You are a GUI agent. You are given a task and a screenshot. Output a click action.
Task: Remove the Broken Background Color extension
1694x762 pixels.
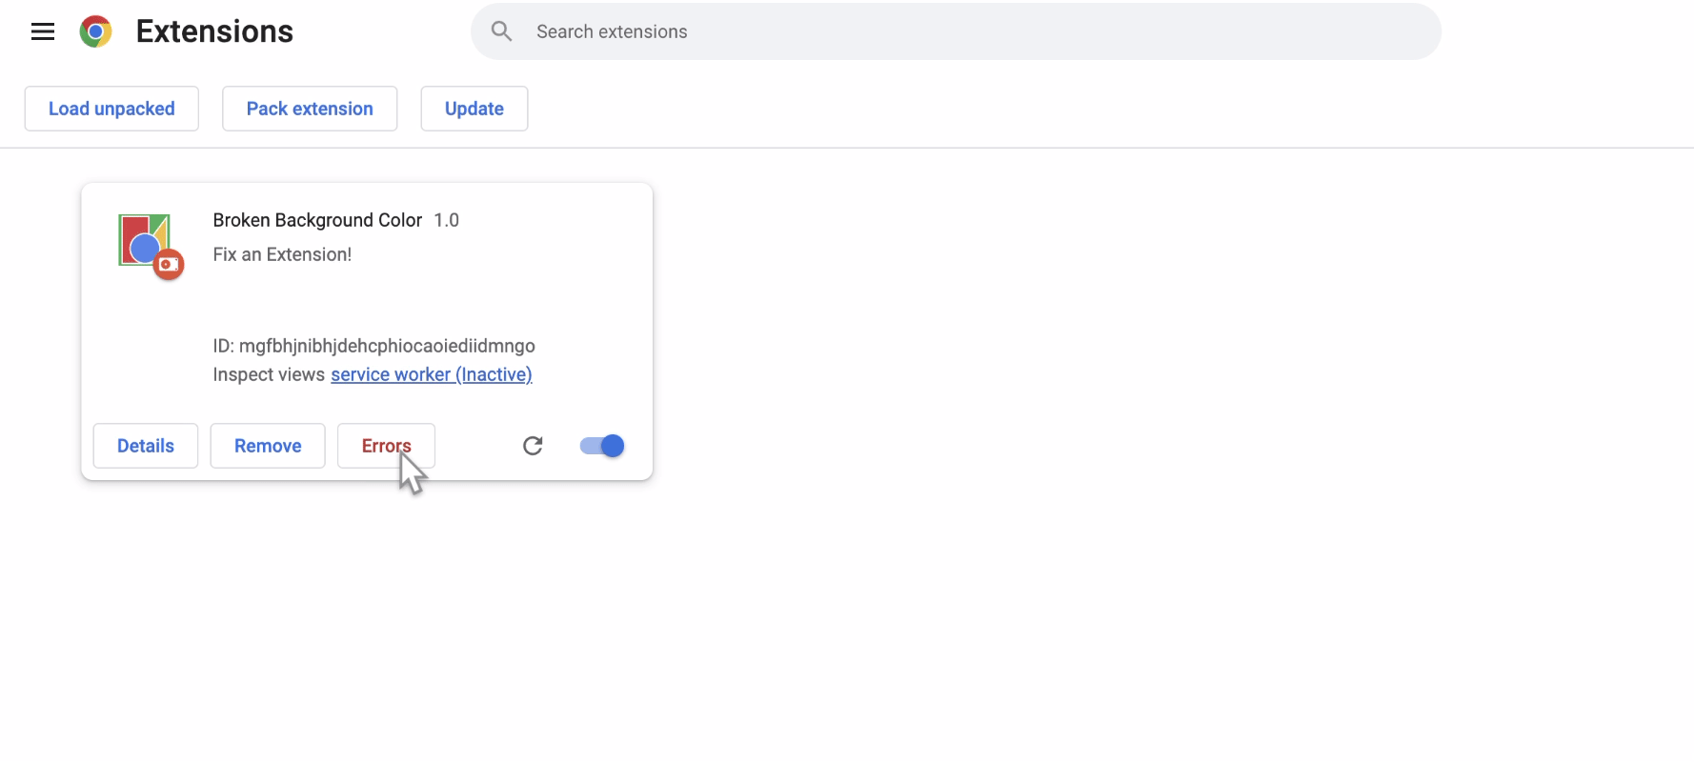268,446
